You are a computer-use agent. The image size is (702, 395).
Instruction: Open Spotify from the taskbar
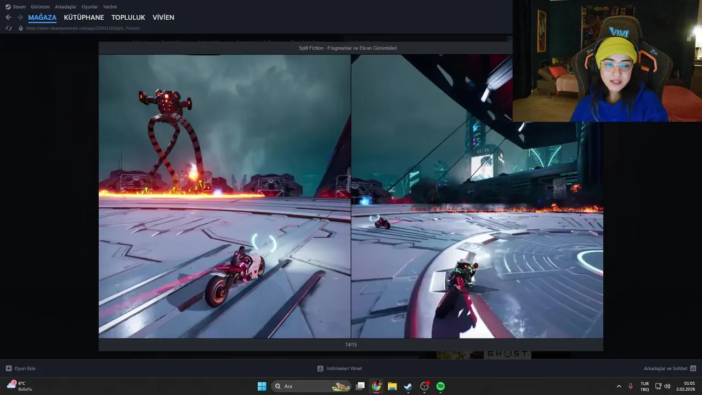pyautogui.click(x=440, y=386)
